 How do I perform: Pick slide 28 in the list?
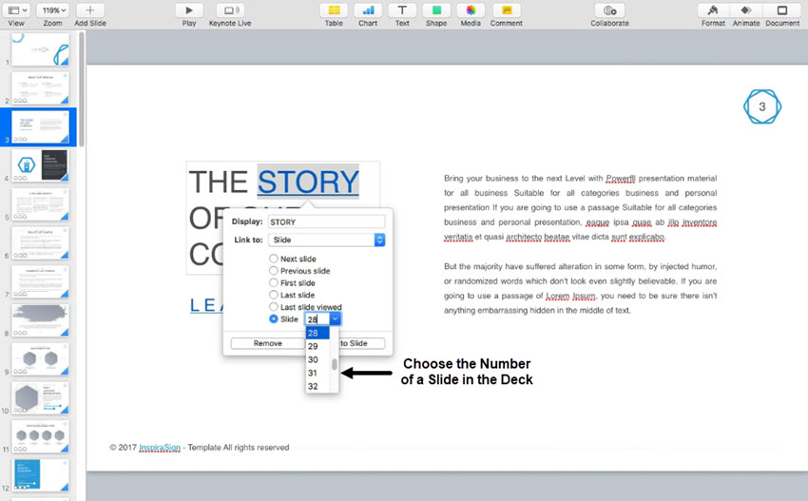tap(317, 333)
